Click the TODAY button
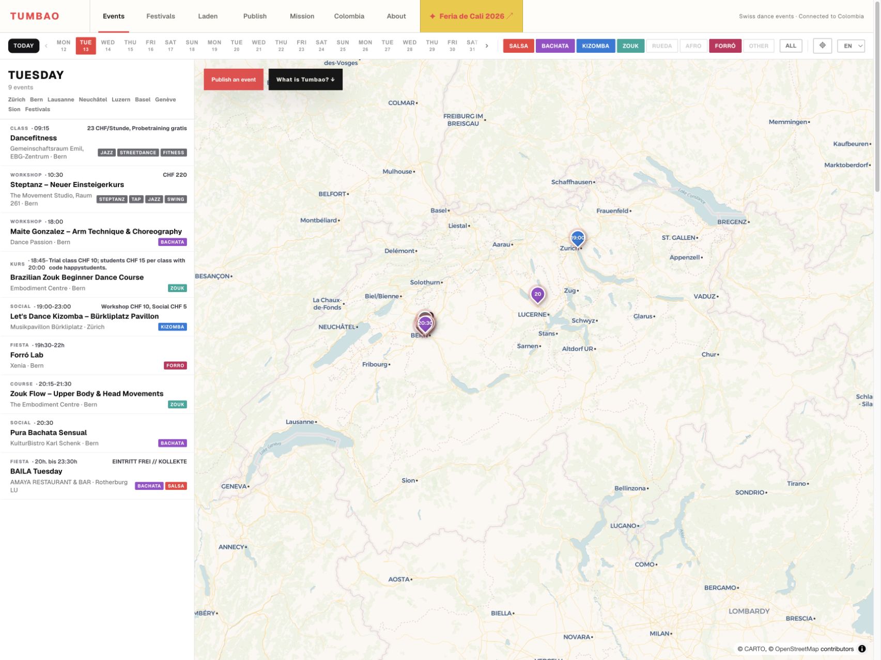This screenshot has width=881, height=660. [24, 46]
